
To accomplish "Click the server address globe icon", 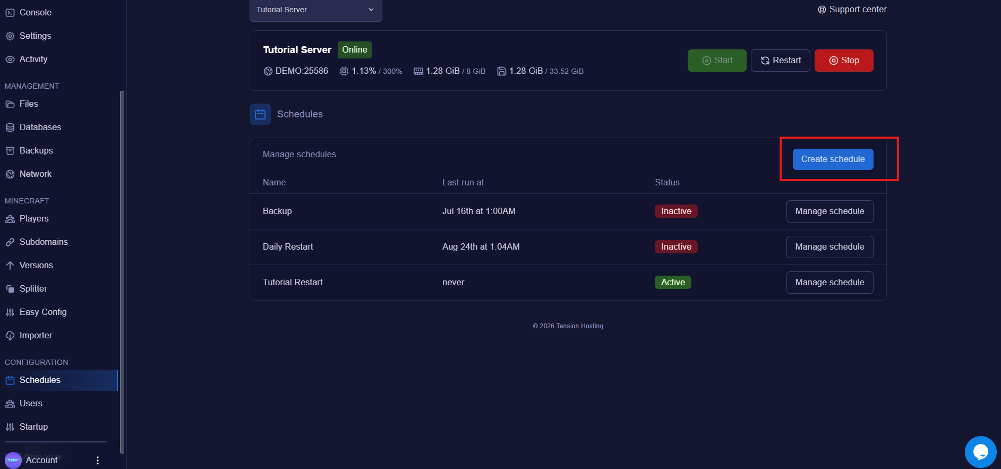I will click(x=268, y=71).
